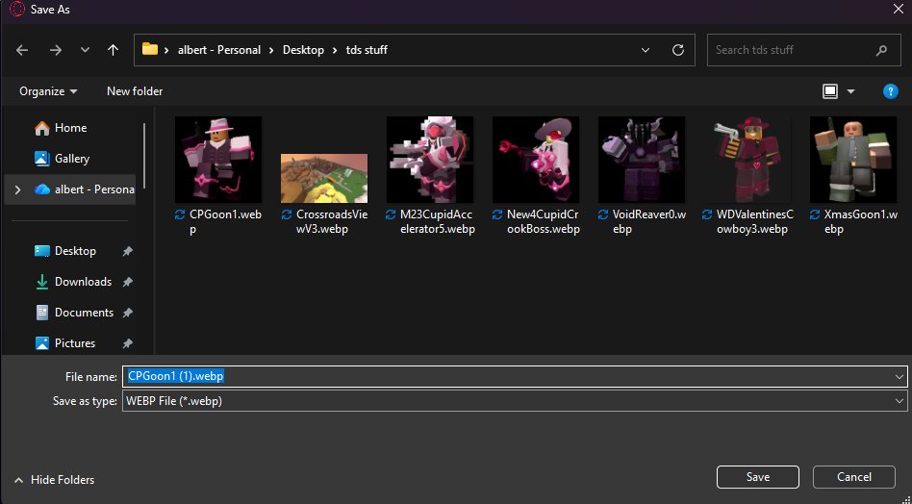Open the 'Save as type' combo box
Image resolution: width=912 pixels, height=504 pixels.
coord(515,401)
